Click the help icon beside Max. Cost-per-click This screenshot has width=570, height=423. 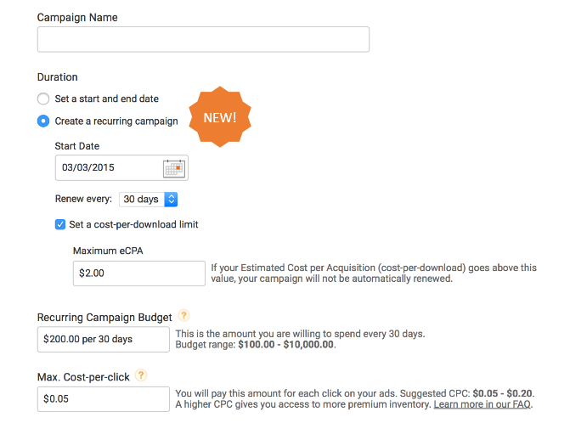point(141,375)
